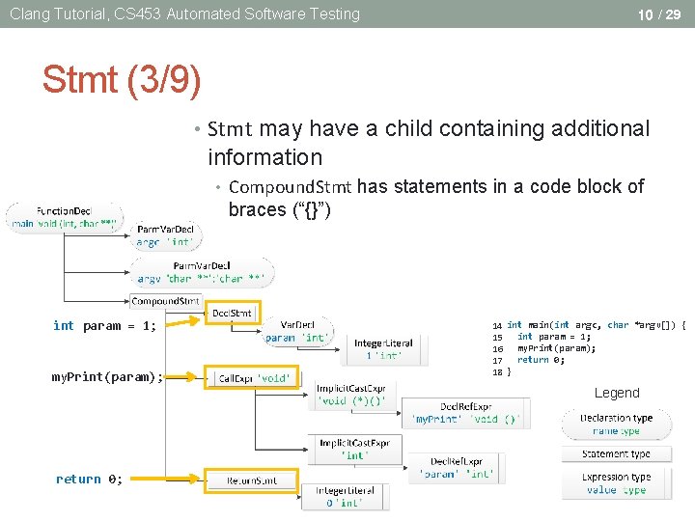The height and width of the screenshot is (521, 695).
Task: Click the 'Declaration type' legend box
Action: tap(617, 425)
